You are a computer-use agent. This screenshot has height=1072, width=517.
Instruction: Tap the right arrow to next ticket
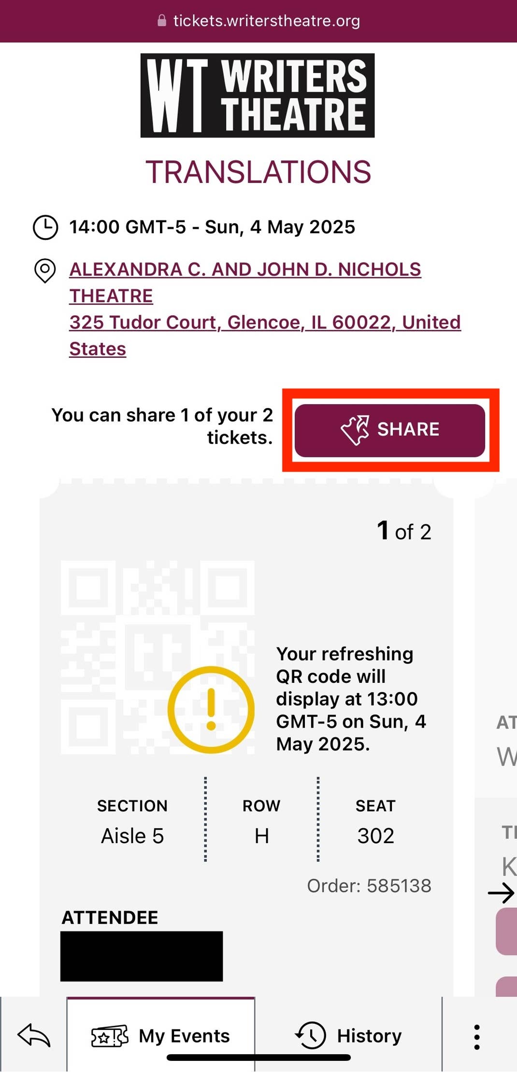(501, 893)
